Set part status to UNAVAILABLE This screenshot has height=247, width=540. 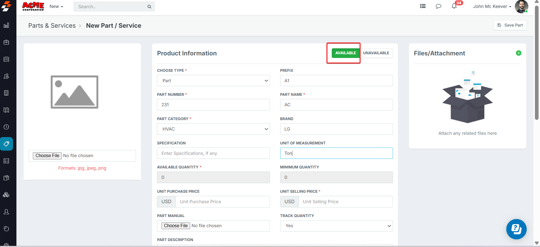(376, 53)
